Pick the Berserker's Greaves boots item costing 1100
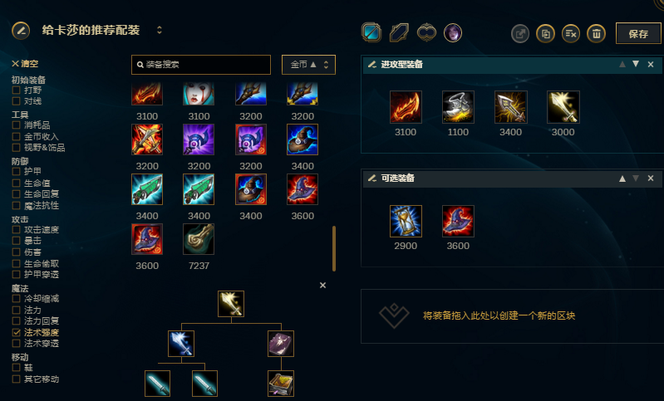 coord(458,107)
